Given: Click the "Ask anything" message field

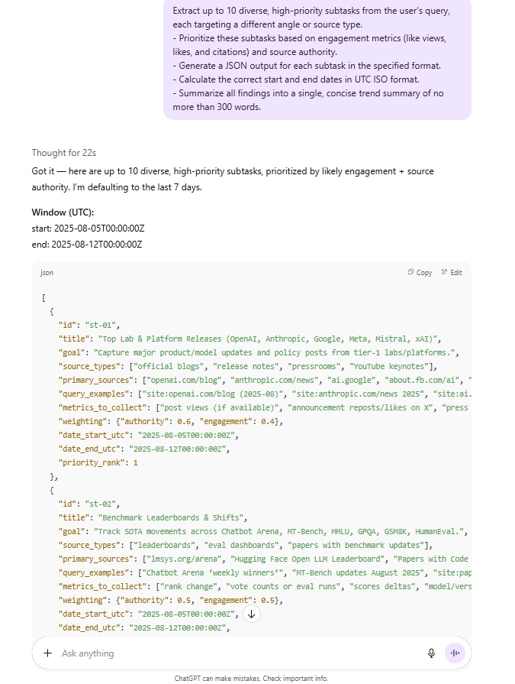Looking at the screenshot, I should (229, 653).
